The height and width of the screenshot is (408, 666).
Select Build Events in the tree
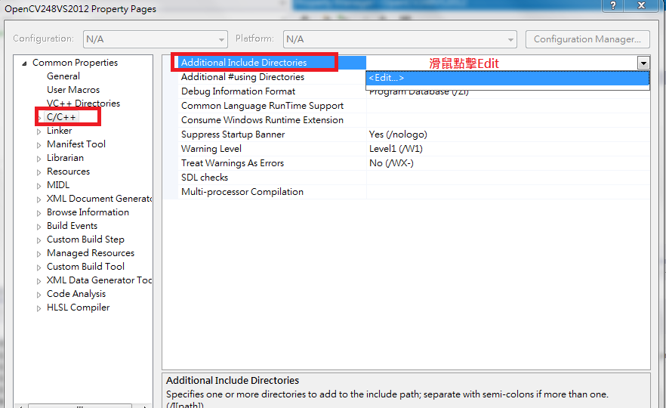coord(72,226)
